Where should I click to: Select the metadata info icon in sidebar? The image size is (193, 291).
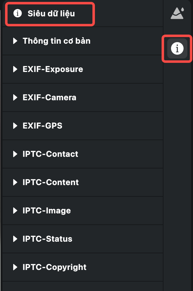pos(177,48)
